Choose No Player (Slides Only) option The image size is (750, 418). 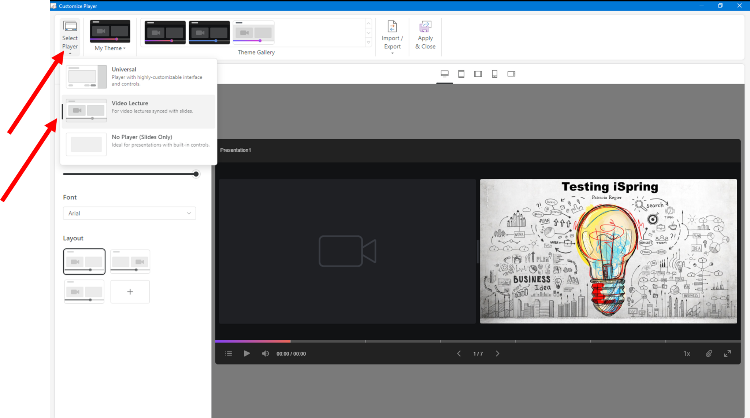[138, 144]
